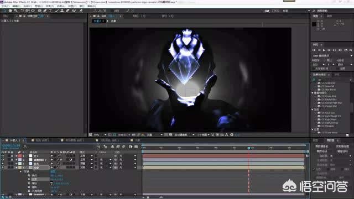Click CC Light Sweep effect entry

pyautogui.click(x=330, y=123)
